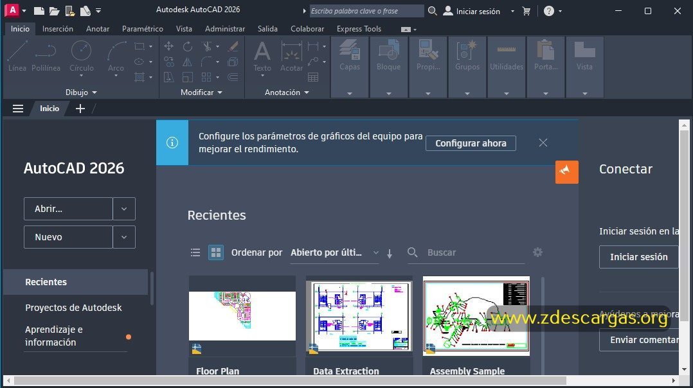
Task: Switch recent files to grid view
Action: point(216,252)
